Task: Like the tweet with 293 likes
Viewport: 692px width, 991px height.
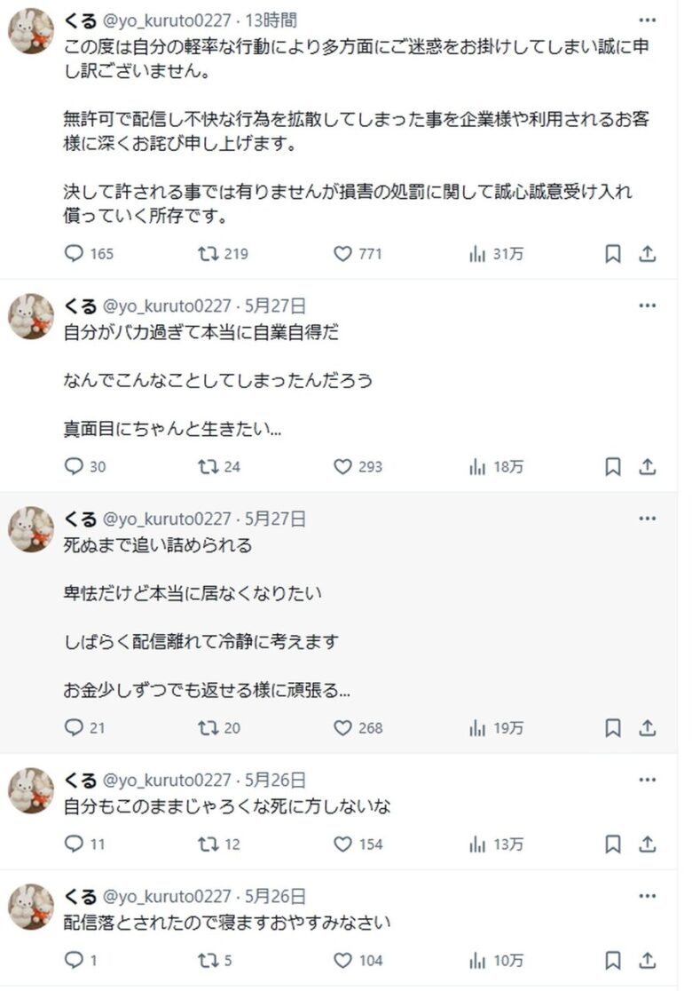Action: coord(343,466)
